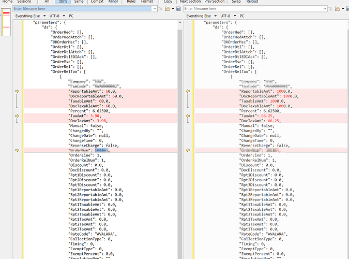Save left file with disk icon

tap(178, 9)
